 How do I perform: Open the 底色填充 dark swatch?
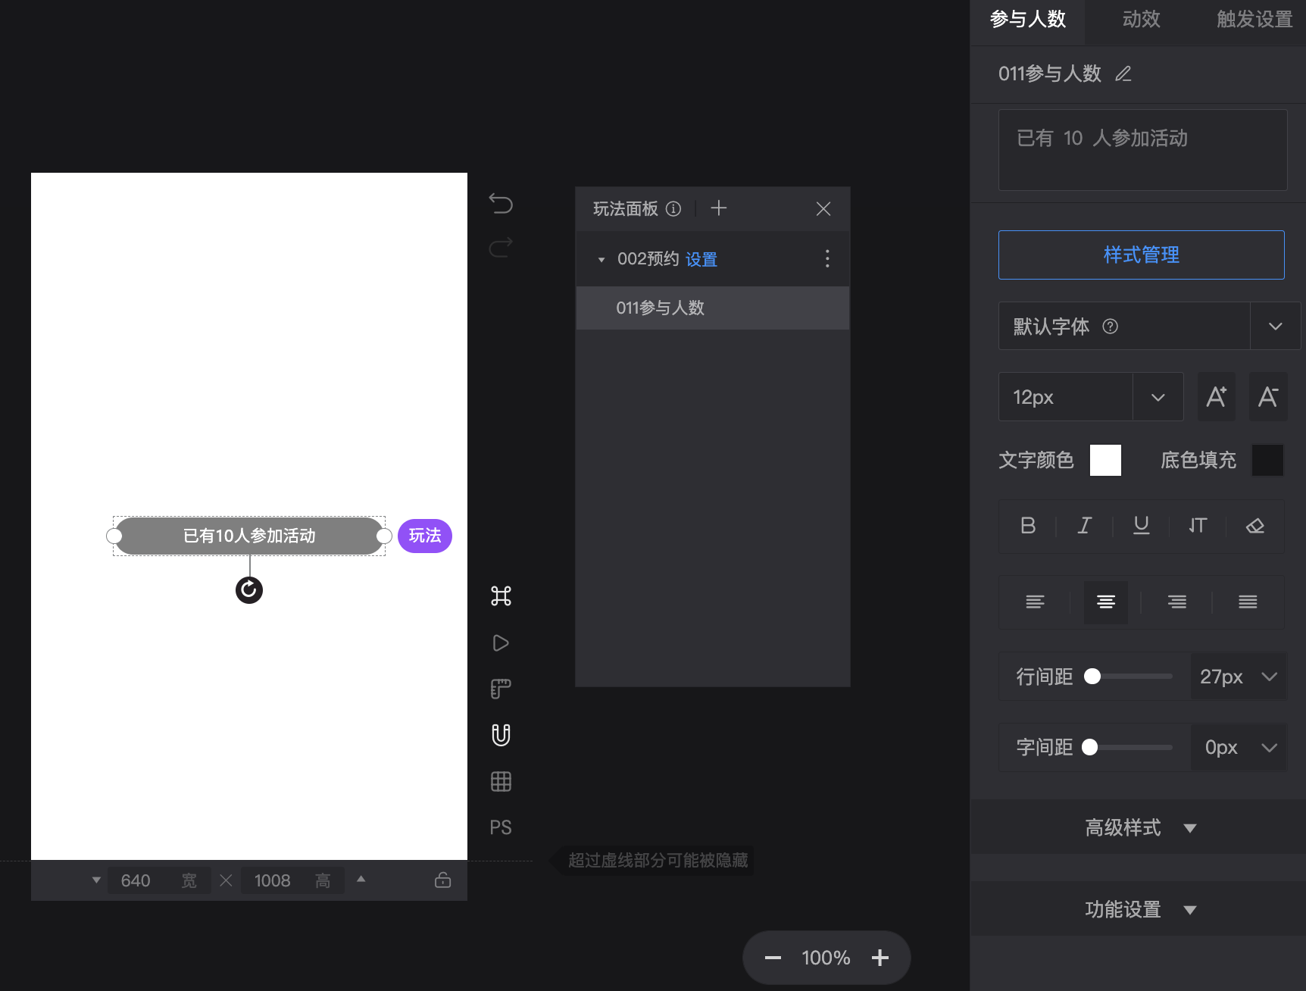(x=1267, y=460)
